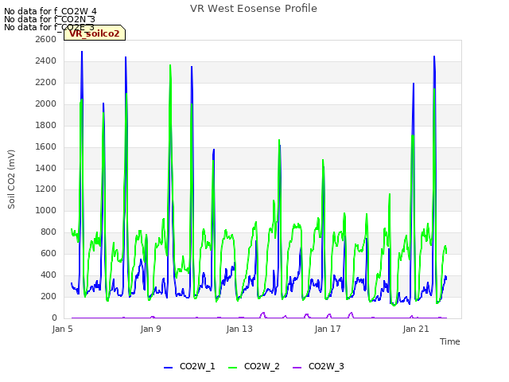This screenshot has height=382, width=509.
Task: Click the Jan 13 x-axis tick label
Action: pos(239,329)
